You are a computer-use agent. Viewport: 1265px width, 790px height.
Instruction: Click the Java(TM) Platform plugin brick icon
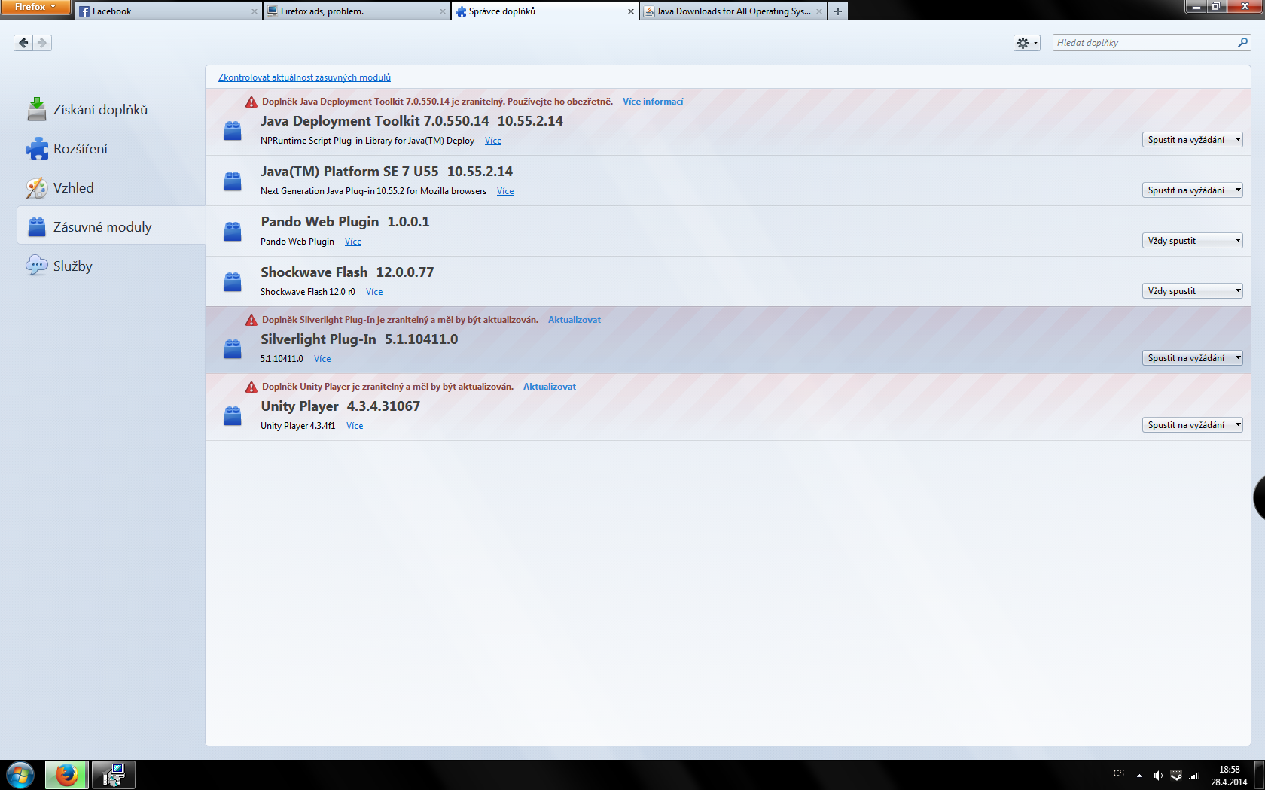click(x=233, y=181)
